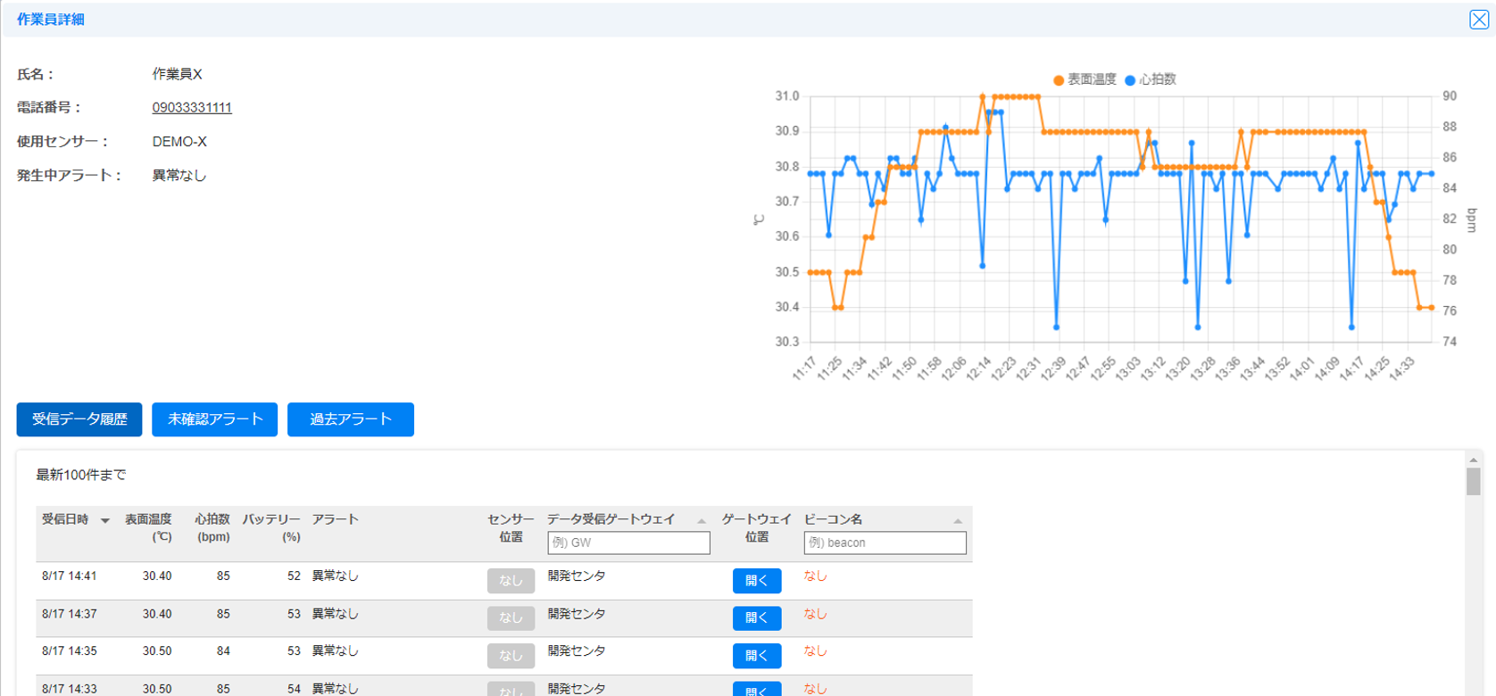Open 未確認アラート tab
Image resolution: width=1496 pixels, height=696 pixels.
[x=215, y=419]
